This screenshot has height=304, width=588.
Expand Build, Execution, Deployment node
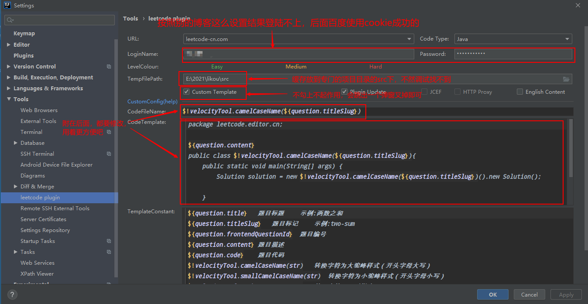[9, 77]
